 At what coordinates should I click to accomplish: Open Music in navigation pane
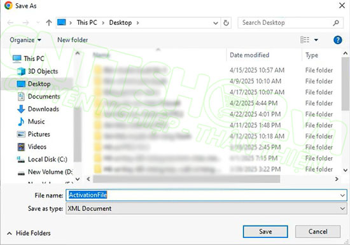[x=36, y=122]
